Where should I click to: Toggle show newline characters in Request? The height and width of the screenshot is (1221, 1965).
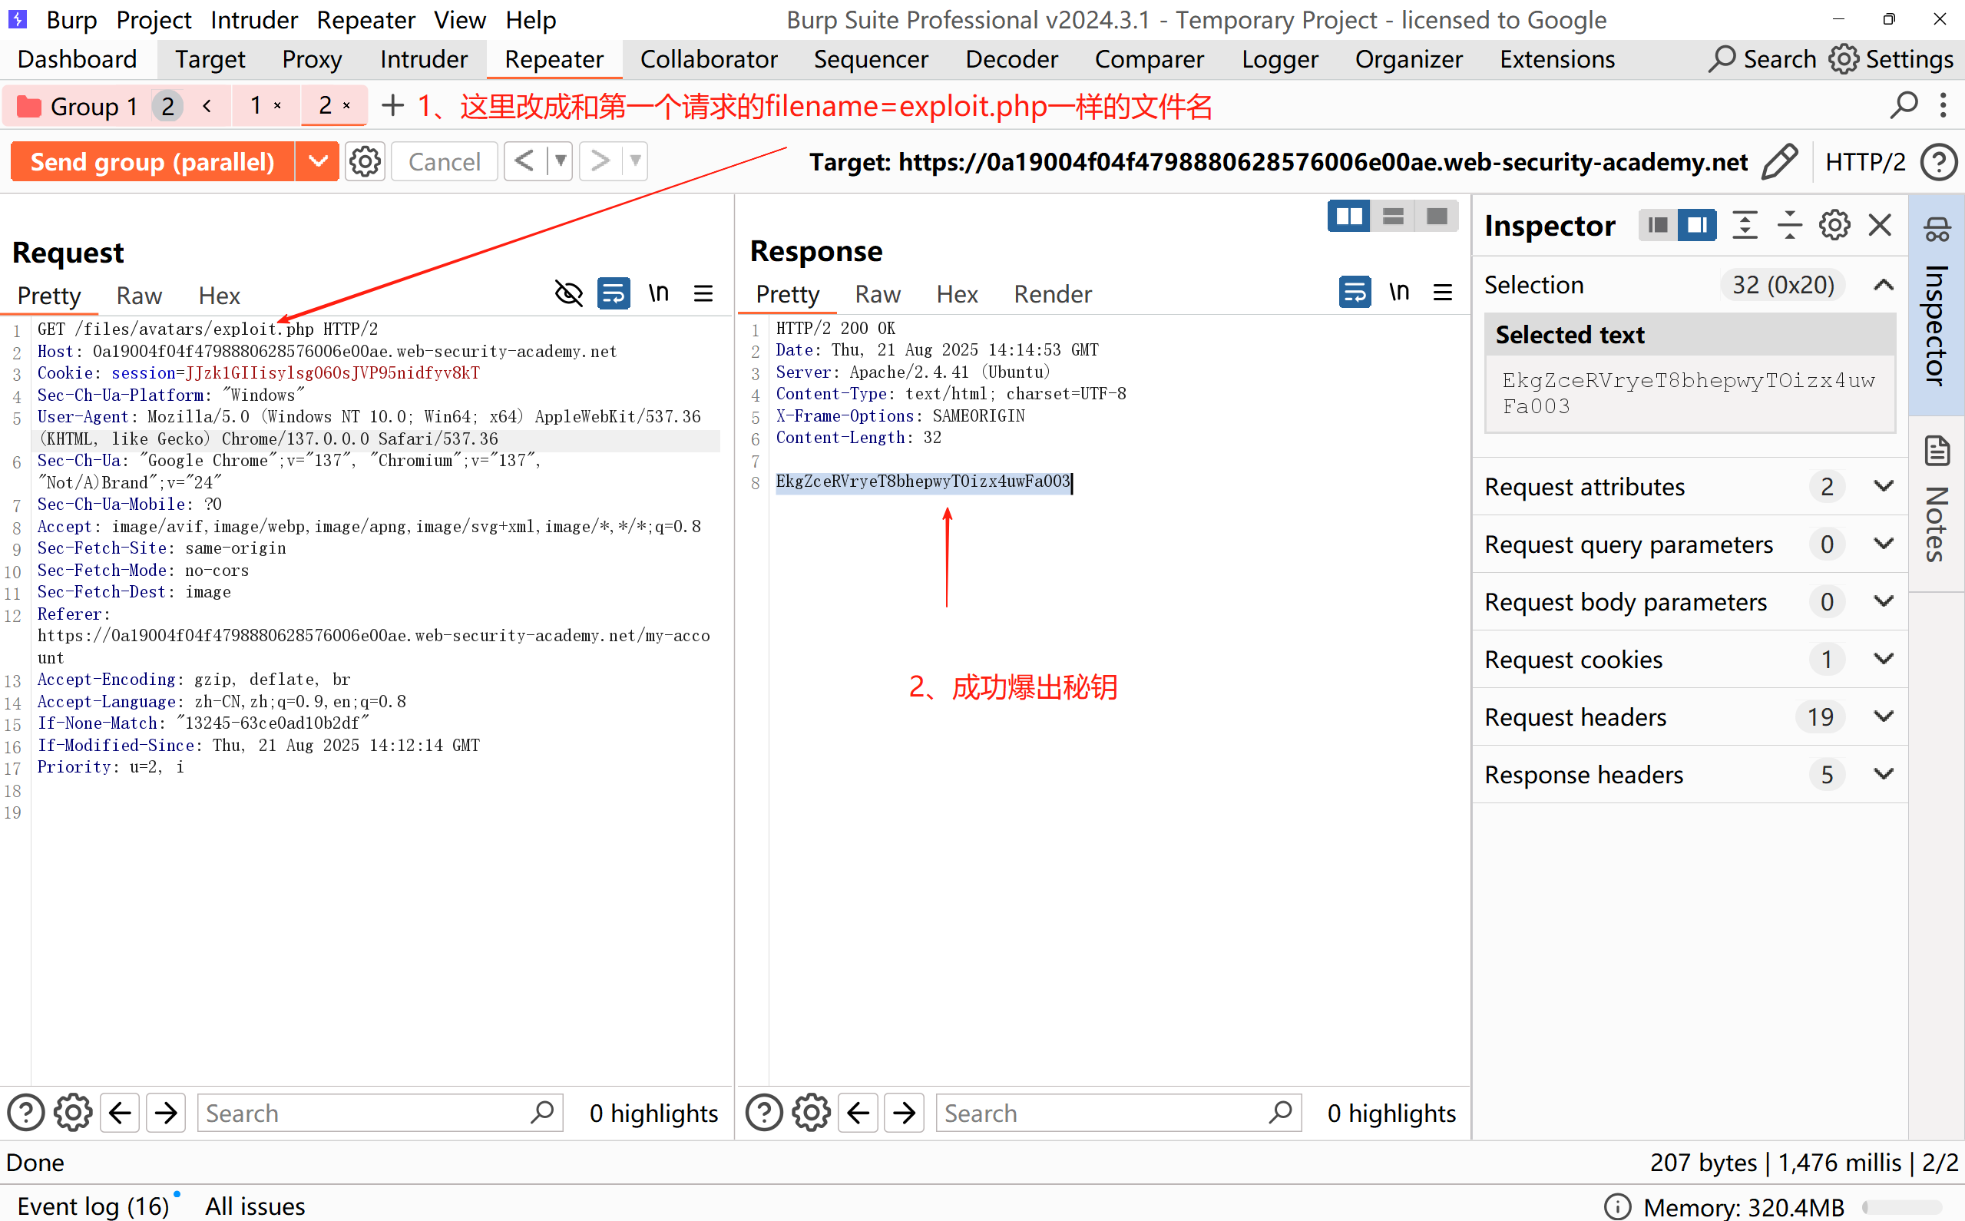[659, 294]
